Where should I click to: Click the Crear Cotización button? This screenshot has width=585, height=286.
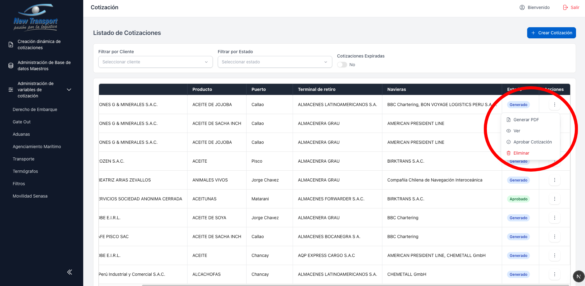coord(551,33)
